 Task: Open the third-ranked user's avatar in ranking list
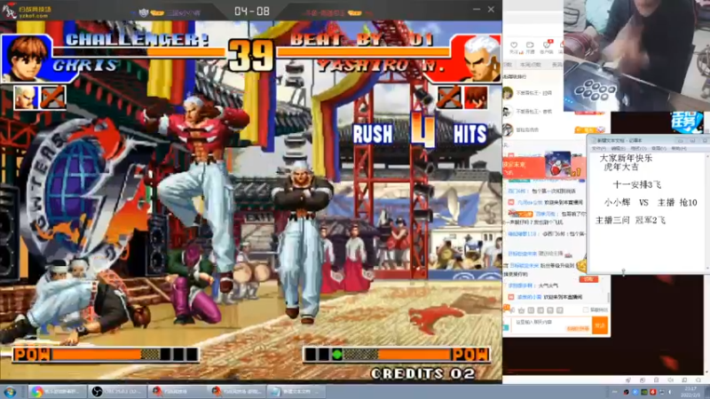point(508,129)
